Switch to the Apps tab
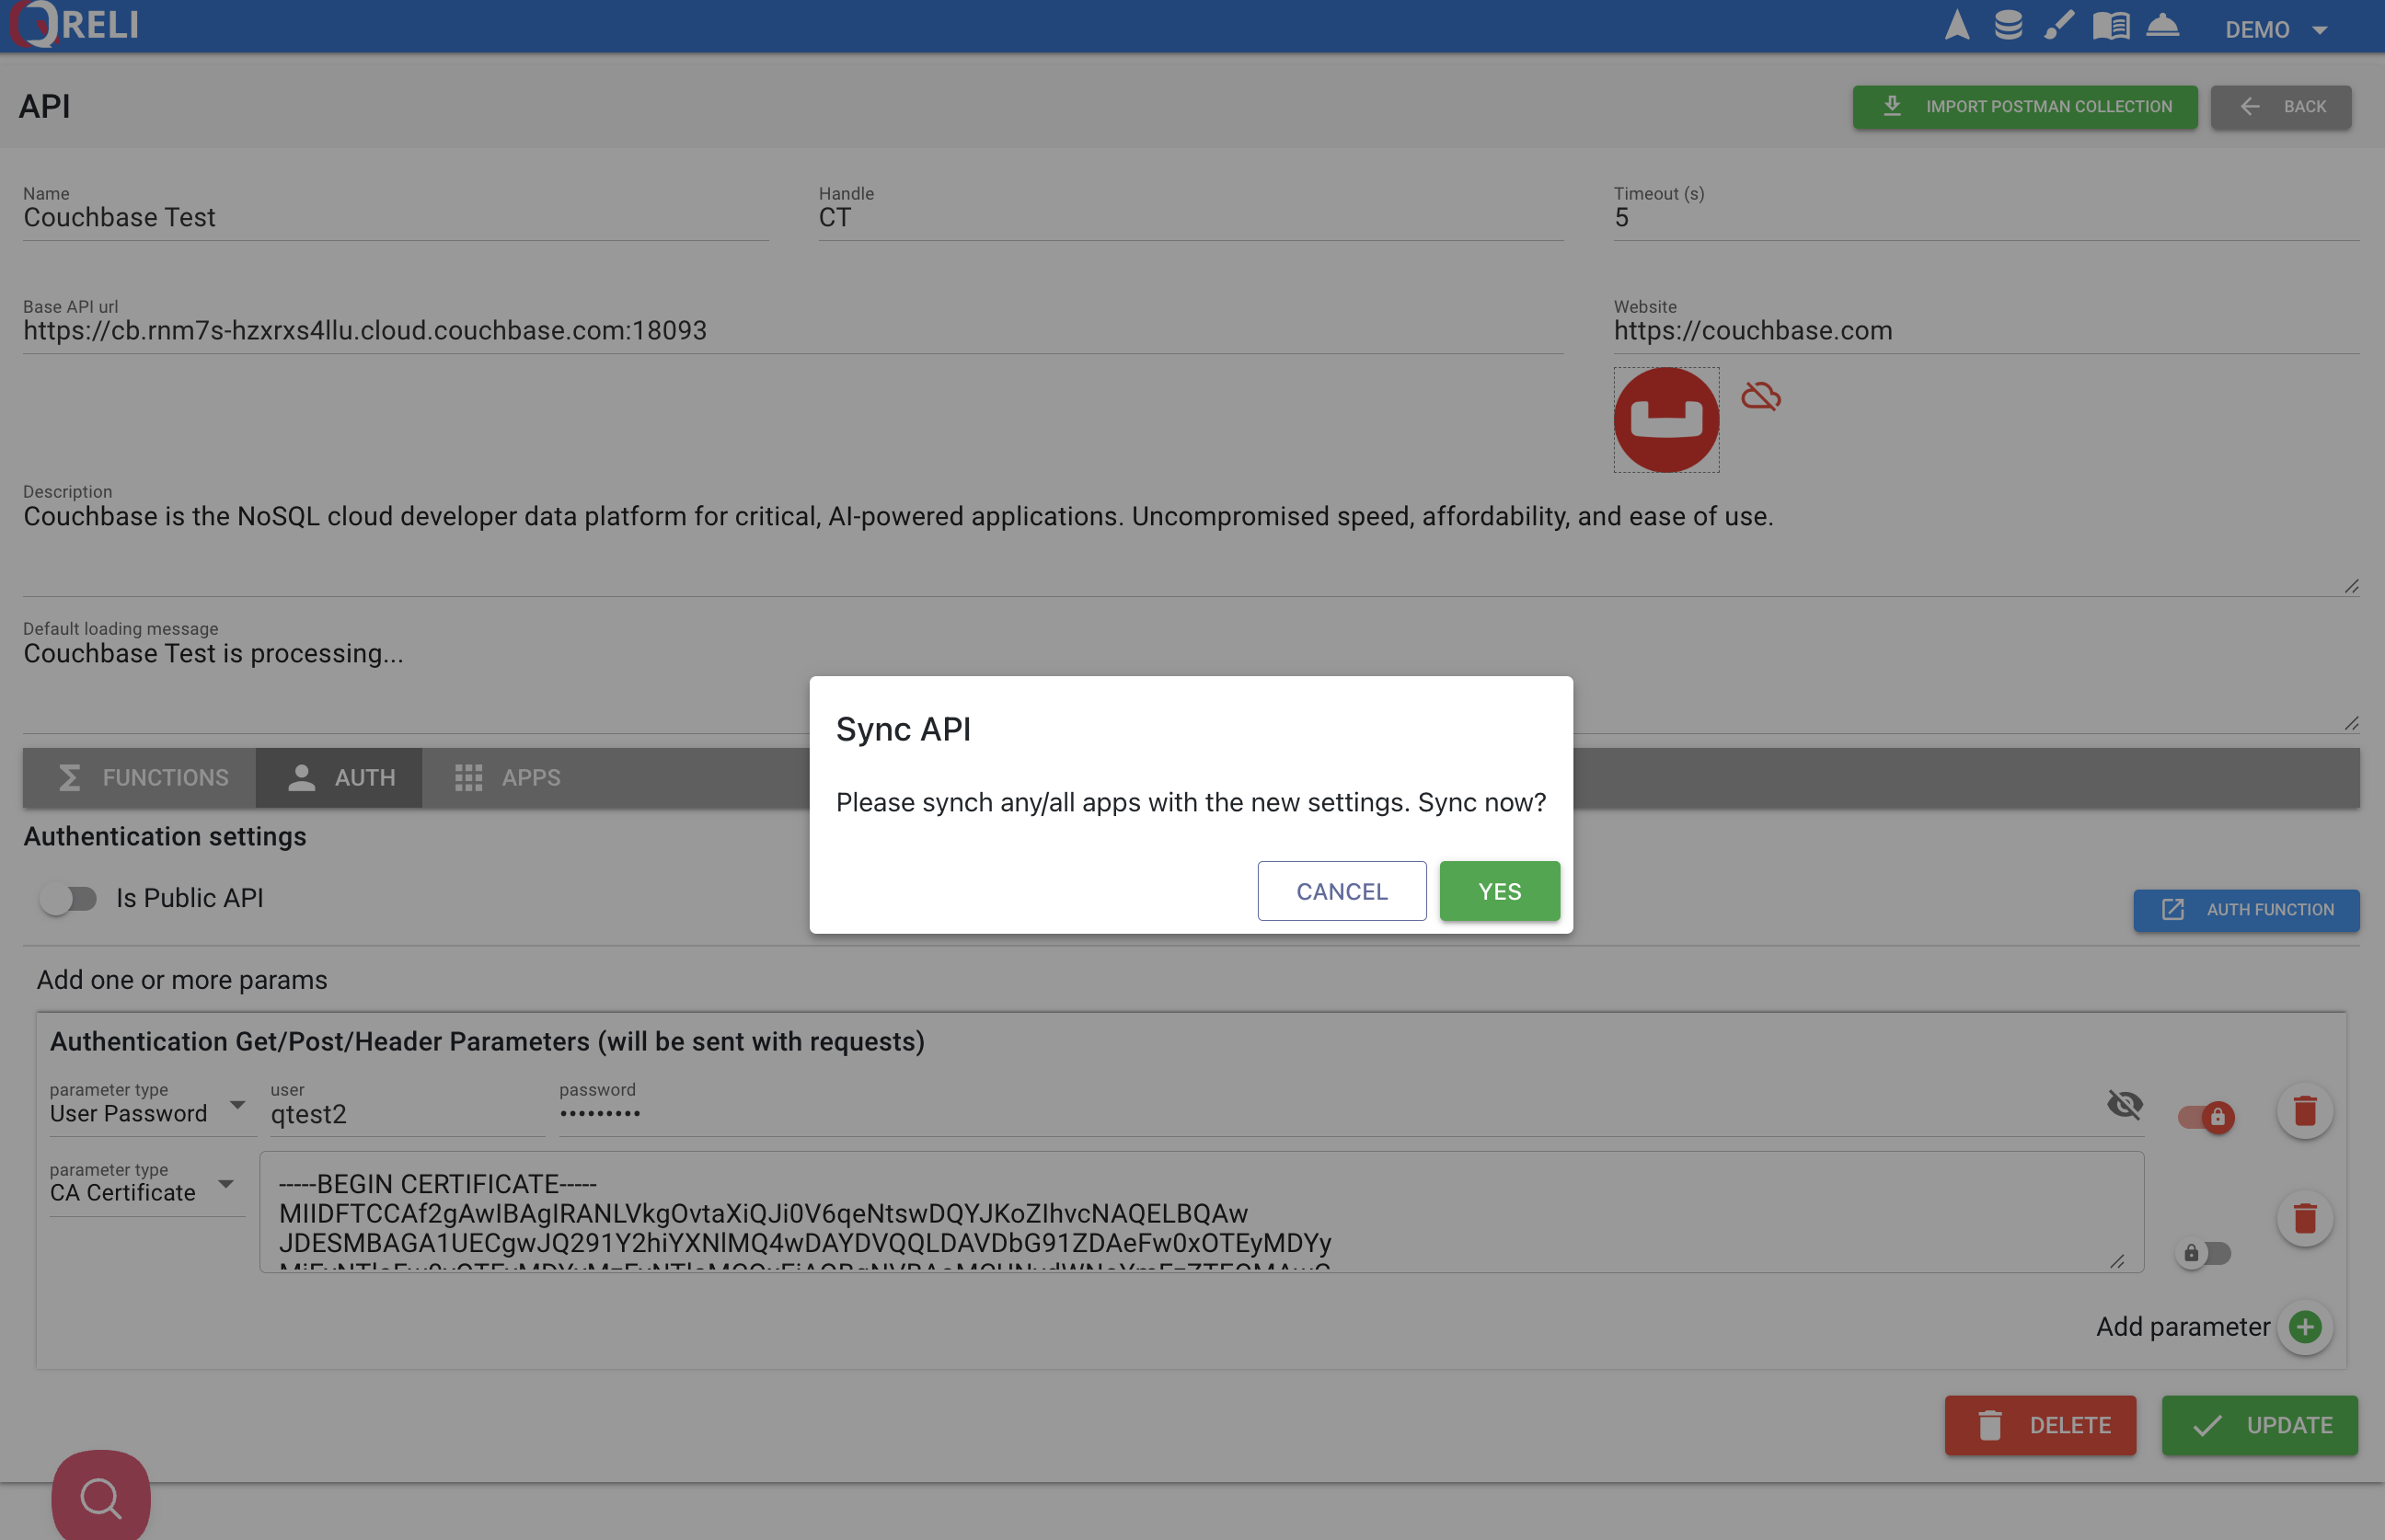 point(507,778)
